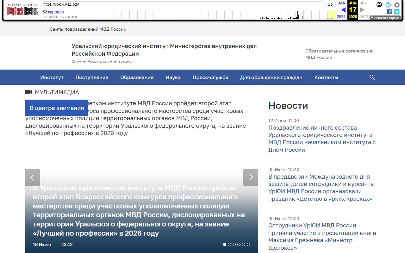Show previous slide in news carousel
The height and width of the screenshot is (253, 405).
click(33, 177)
